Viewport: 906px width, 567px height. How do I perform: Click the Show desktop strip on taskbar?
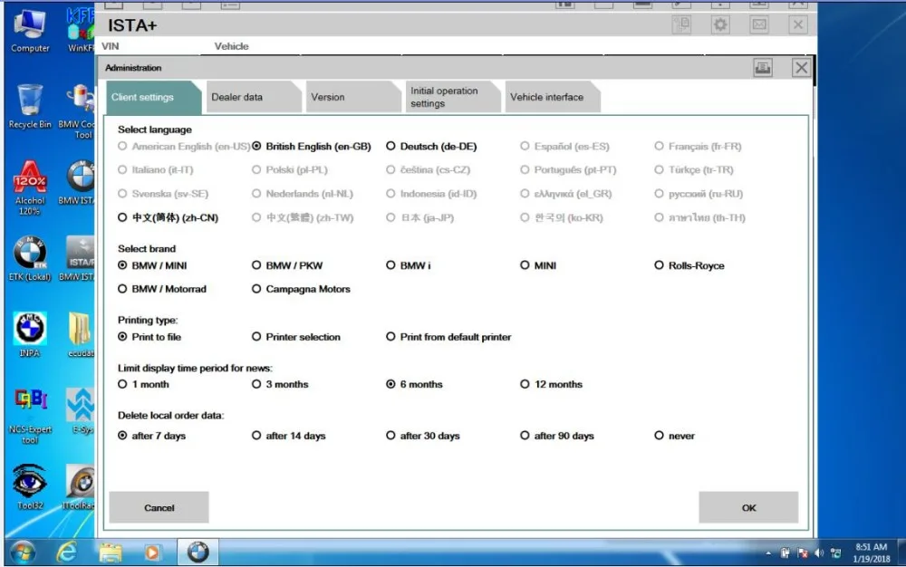[x=901, y=553]
